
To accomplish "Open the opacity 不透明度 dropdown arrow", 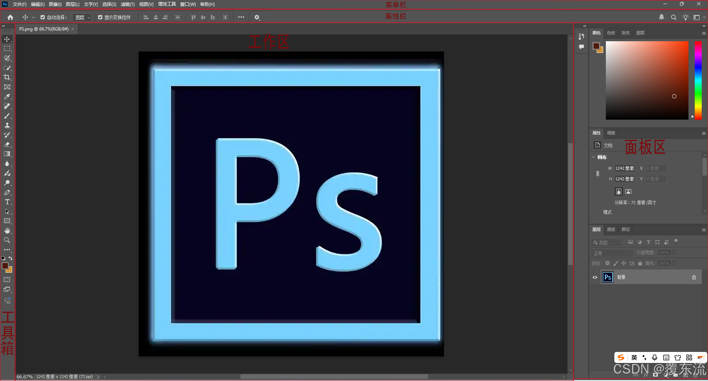I will (x=674, y=253).
